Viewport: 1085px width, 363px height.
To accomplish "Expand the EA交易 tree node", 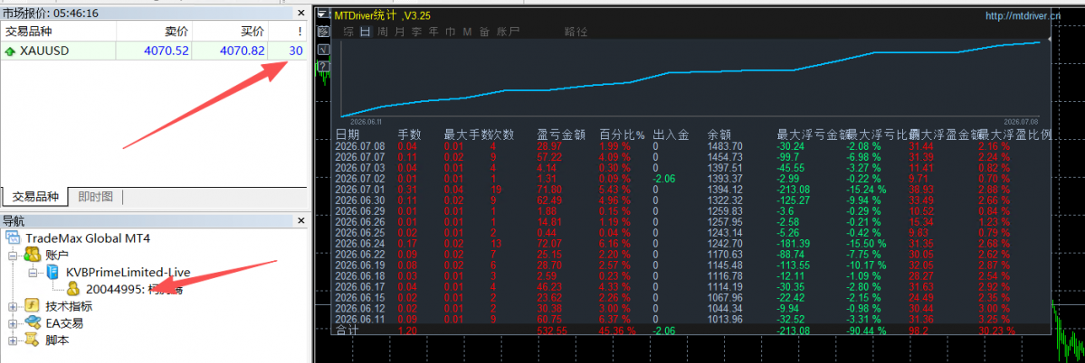I will (14, 323).
